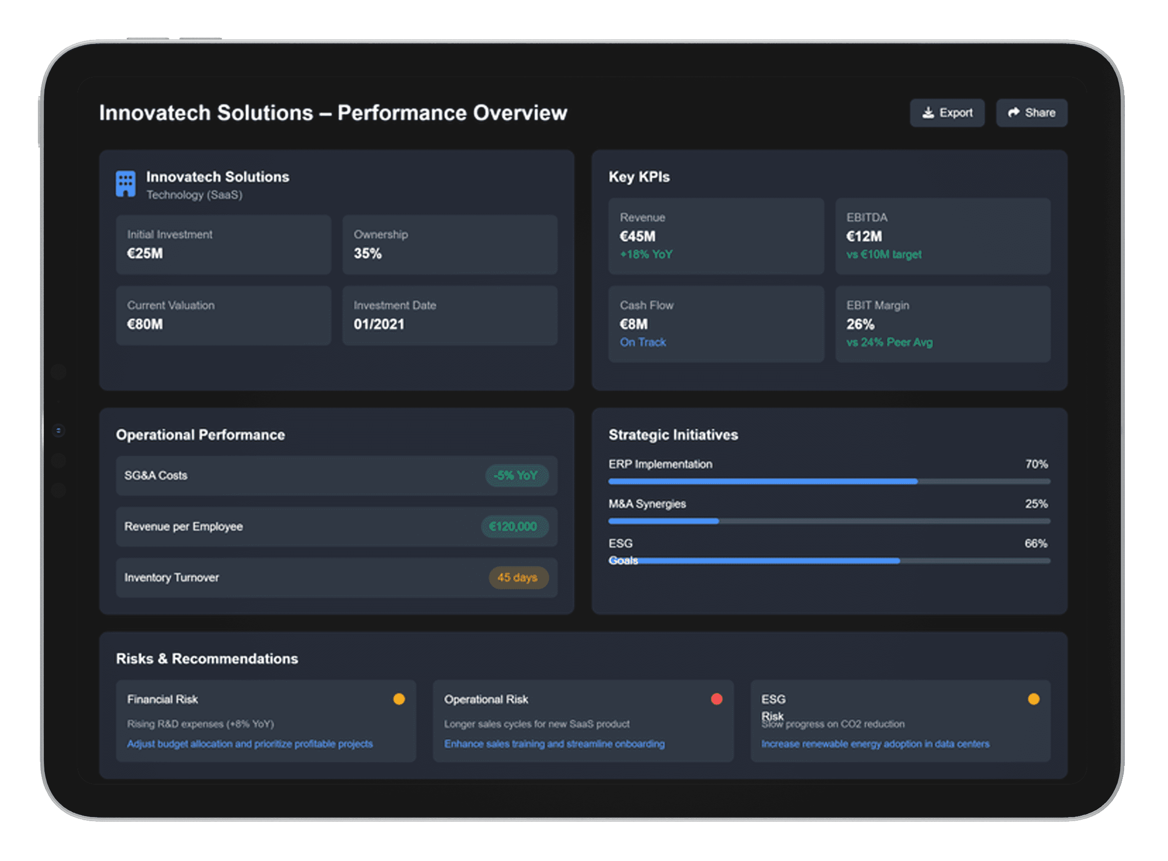Click the Financial Risk card title

(x=162, y=699)
